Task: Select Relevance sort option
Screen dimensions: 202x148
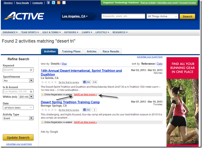Action: (x=148, y=64)
